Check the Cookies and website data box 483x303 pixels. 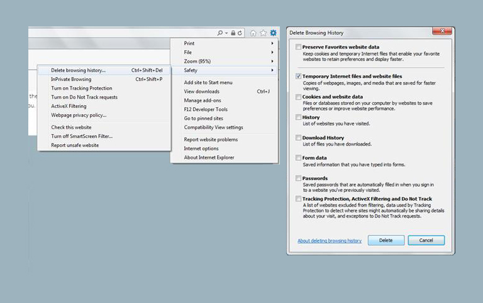coord(298,97)
